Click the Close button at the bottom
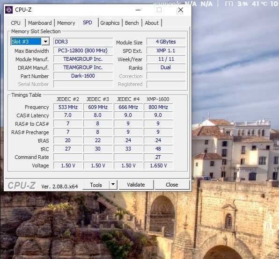The height and width of the screenshot is (259, 279). coord(172,185)
